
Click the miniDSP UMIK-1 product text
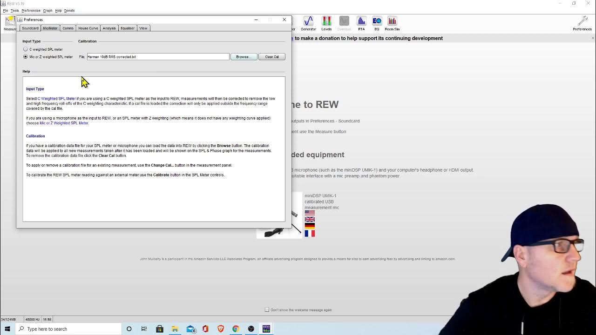[322, 201]
